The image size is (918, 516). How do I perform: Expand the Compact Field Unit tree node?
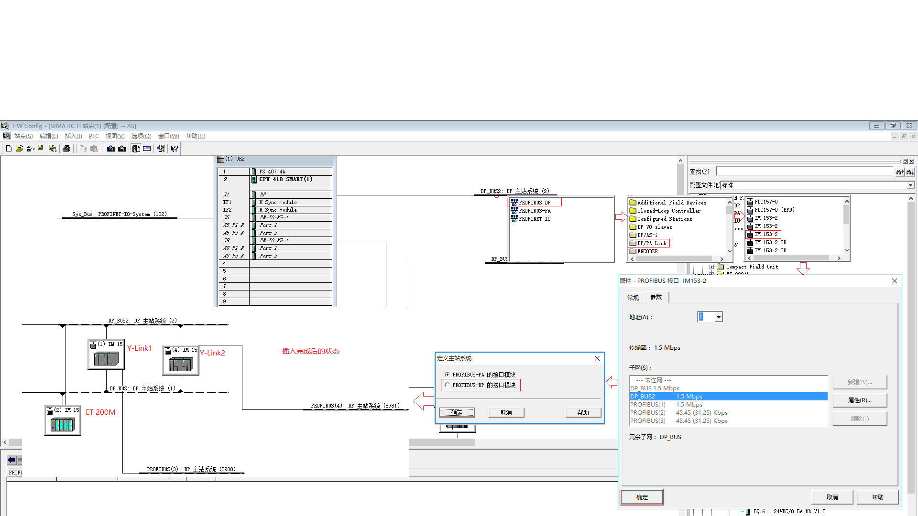[x=711, y=267]
